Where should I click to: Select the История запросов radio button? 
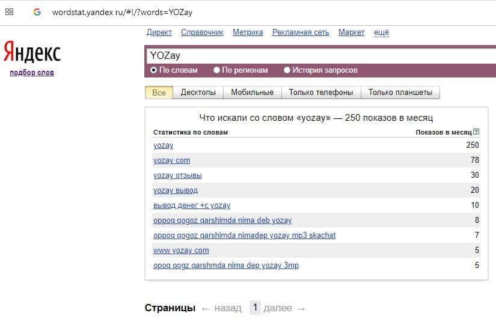[287, 70]
